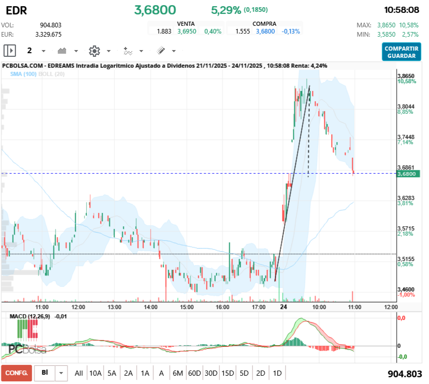Select the 6M period tab
The width and height of the screenshot is (429, 384).
[178, 373]
